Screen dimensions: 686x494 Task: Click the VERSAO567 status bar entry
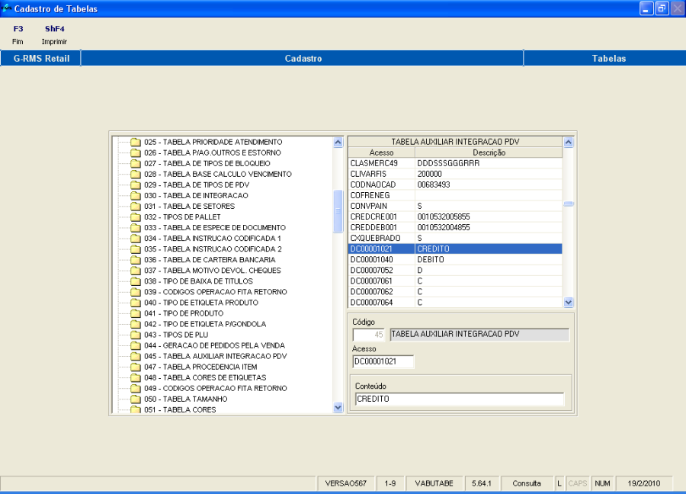(345, 483)
